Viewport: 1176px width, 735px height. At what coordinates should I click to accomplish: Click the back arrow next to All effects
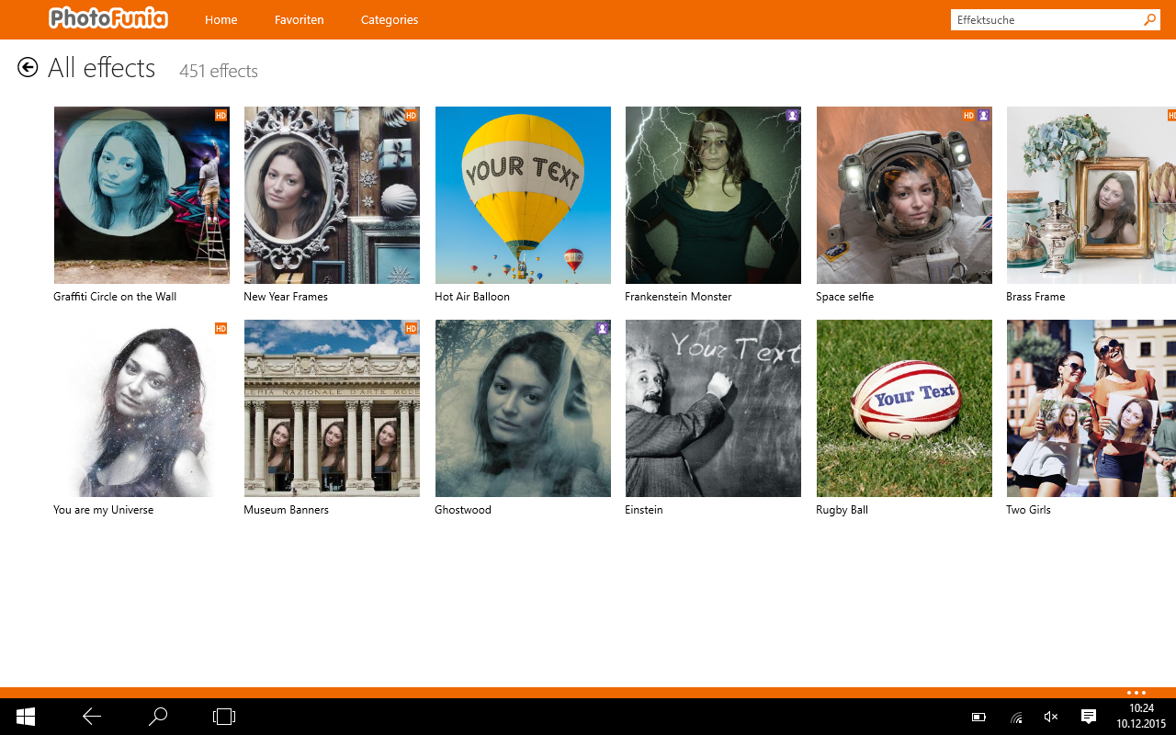tap(28, 66)
